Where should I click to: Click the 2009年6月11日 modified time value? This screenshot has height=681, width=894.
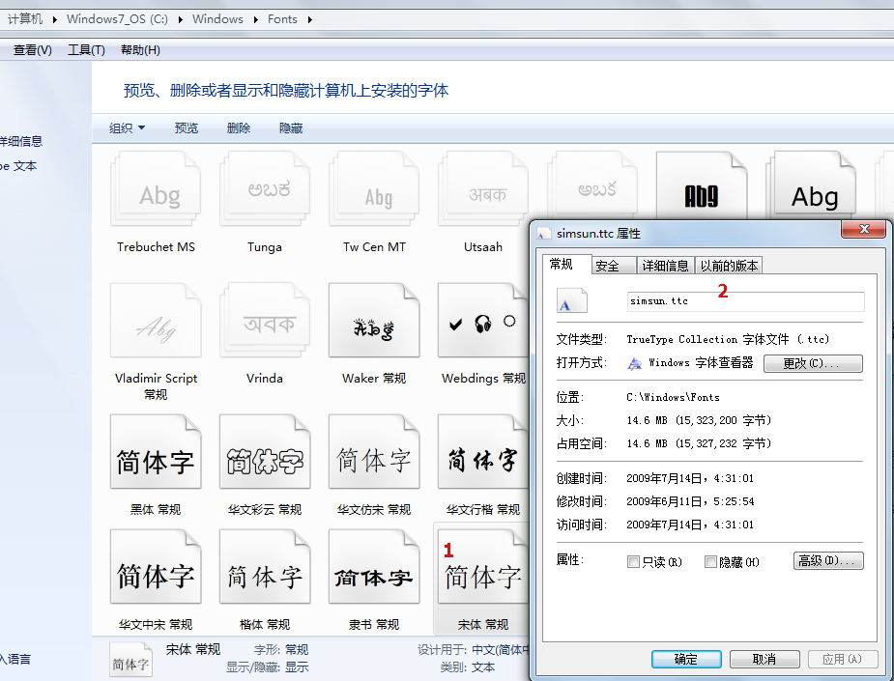point(690,501)
